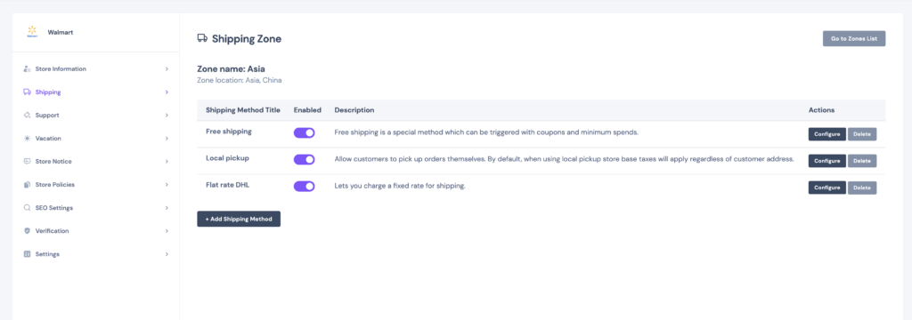912x320 pixels.
Task: Expand the Vacation chevron
Action: pos(167,138)
